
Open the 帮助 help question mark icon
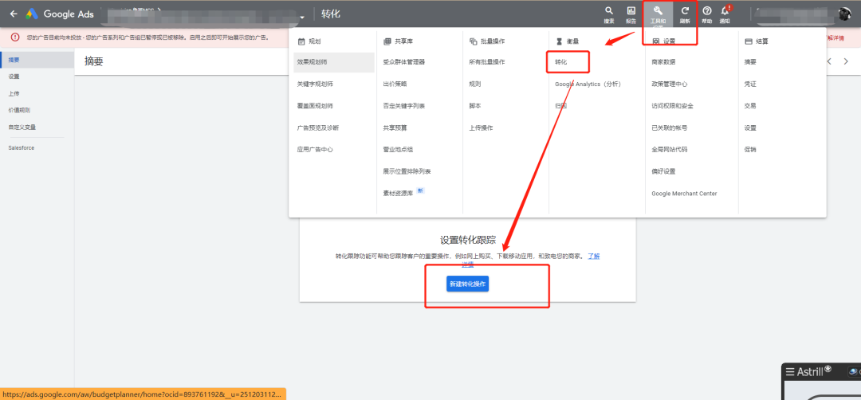pyautogui.click(x=706, y=11)
